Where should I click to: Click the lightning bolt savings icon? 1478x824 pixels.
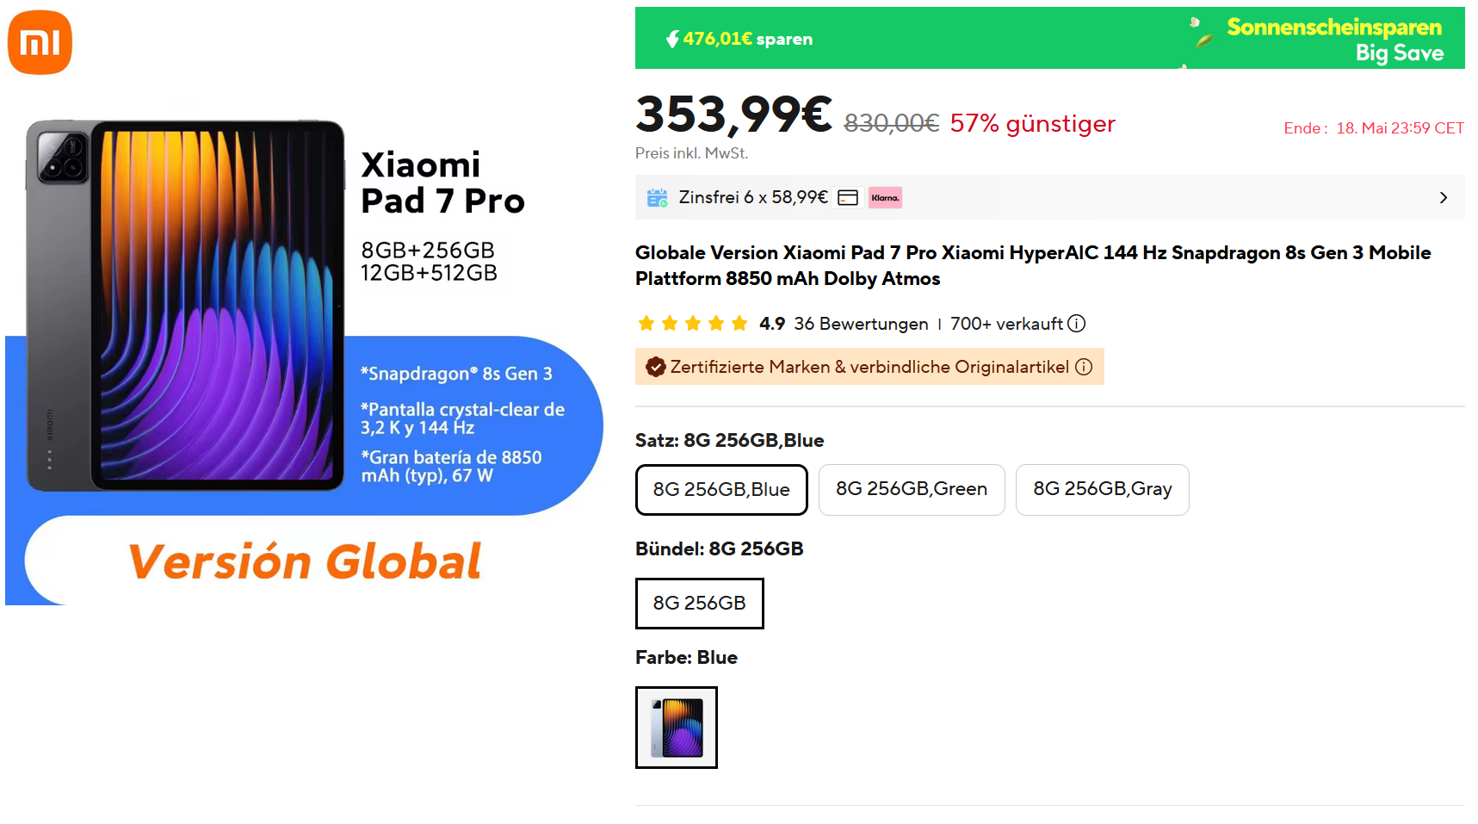tap(672, 39)
